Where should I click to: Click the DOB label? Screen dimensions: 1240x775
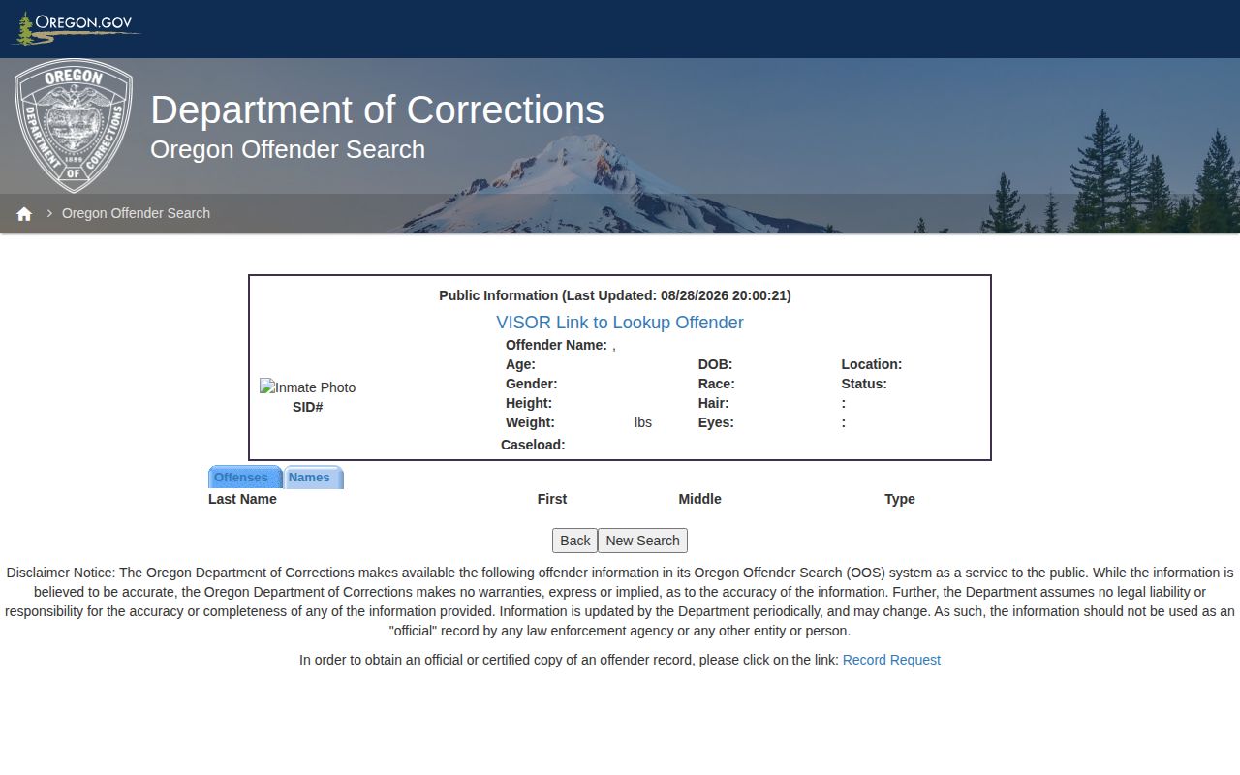point(715,364)
